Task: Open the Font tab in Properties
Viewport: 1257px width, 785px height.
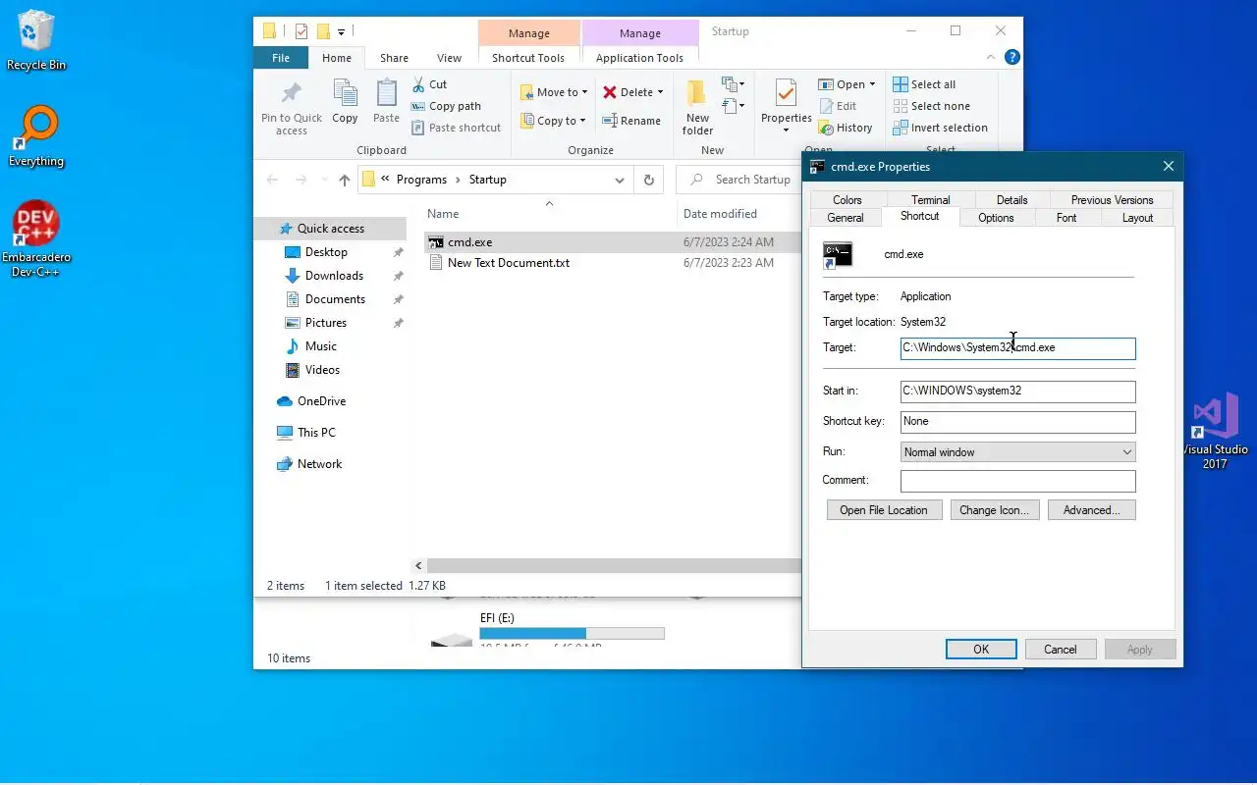Action: 1066,218
